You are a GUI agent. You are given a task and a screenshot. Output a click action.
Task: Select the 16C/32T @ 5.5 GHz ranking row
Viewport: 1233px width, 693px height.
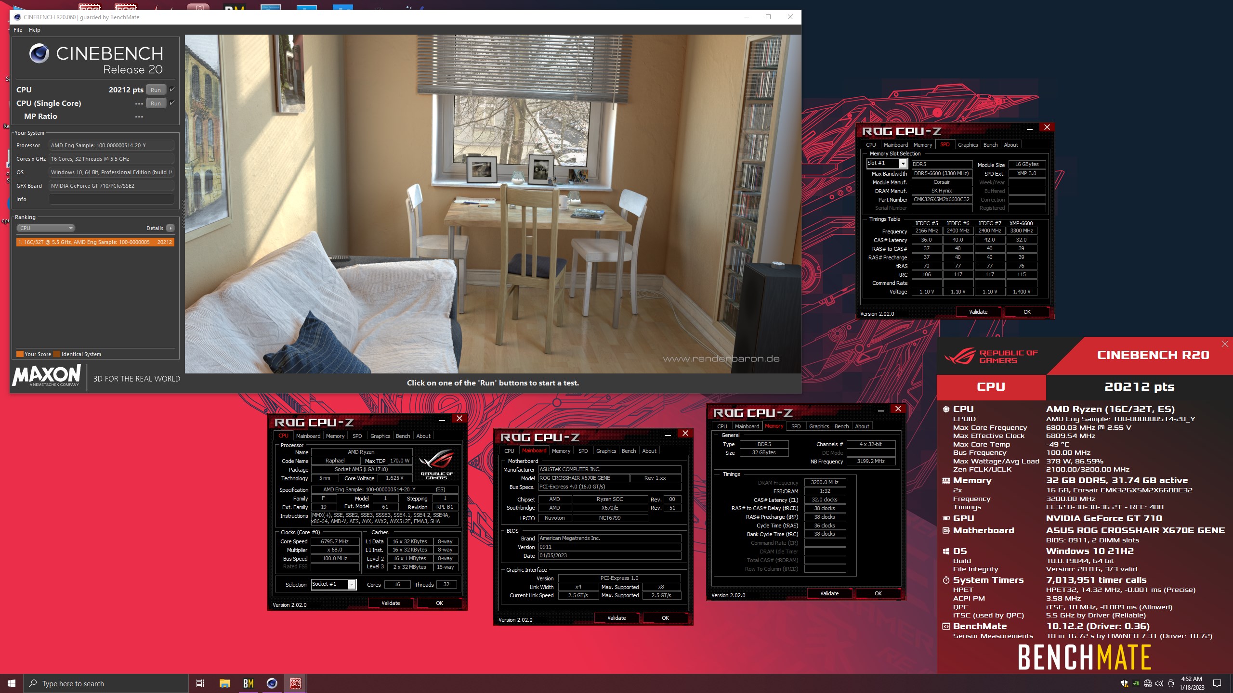click(x=95, y=242)
